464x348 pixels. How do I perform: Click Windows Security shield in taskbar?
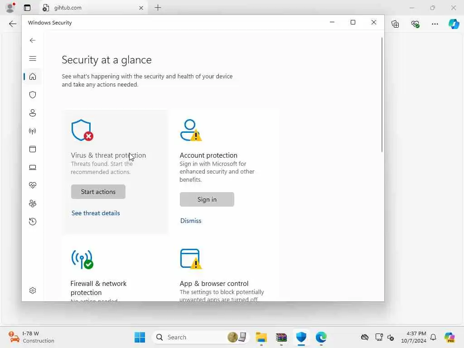tap(301, 337)
